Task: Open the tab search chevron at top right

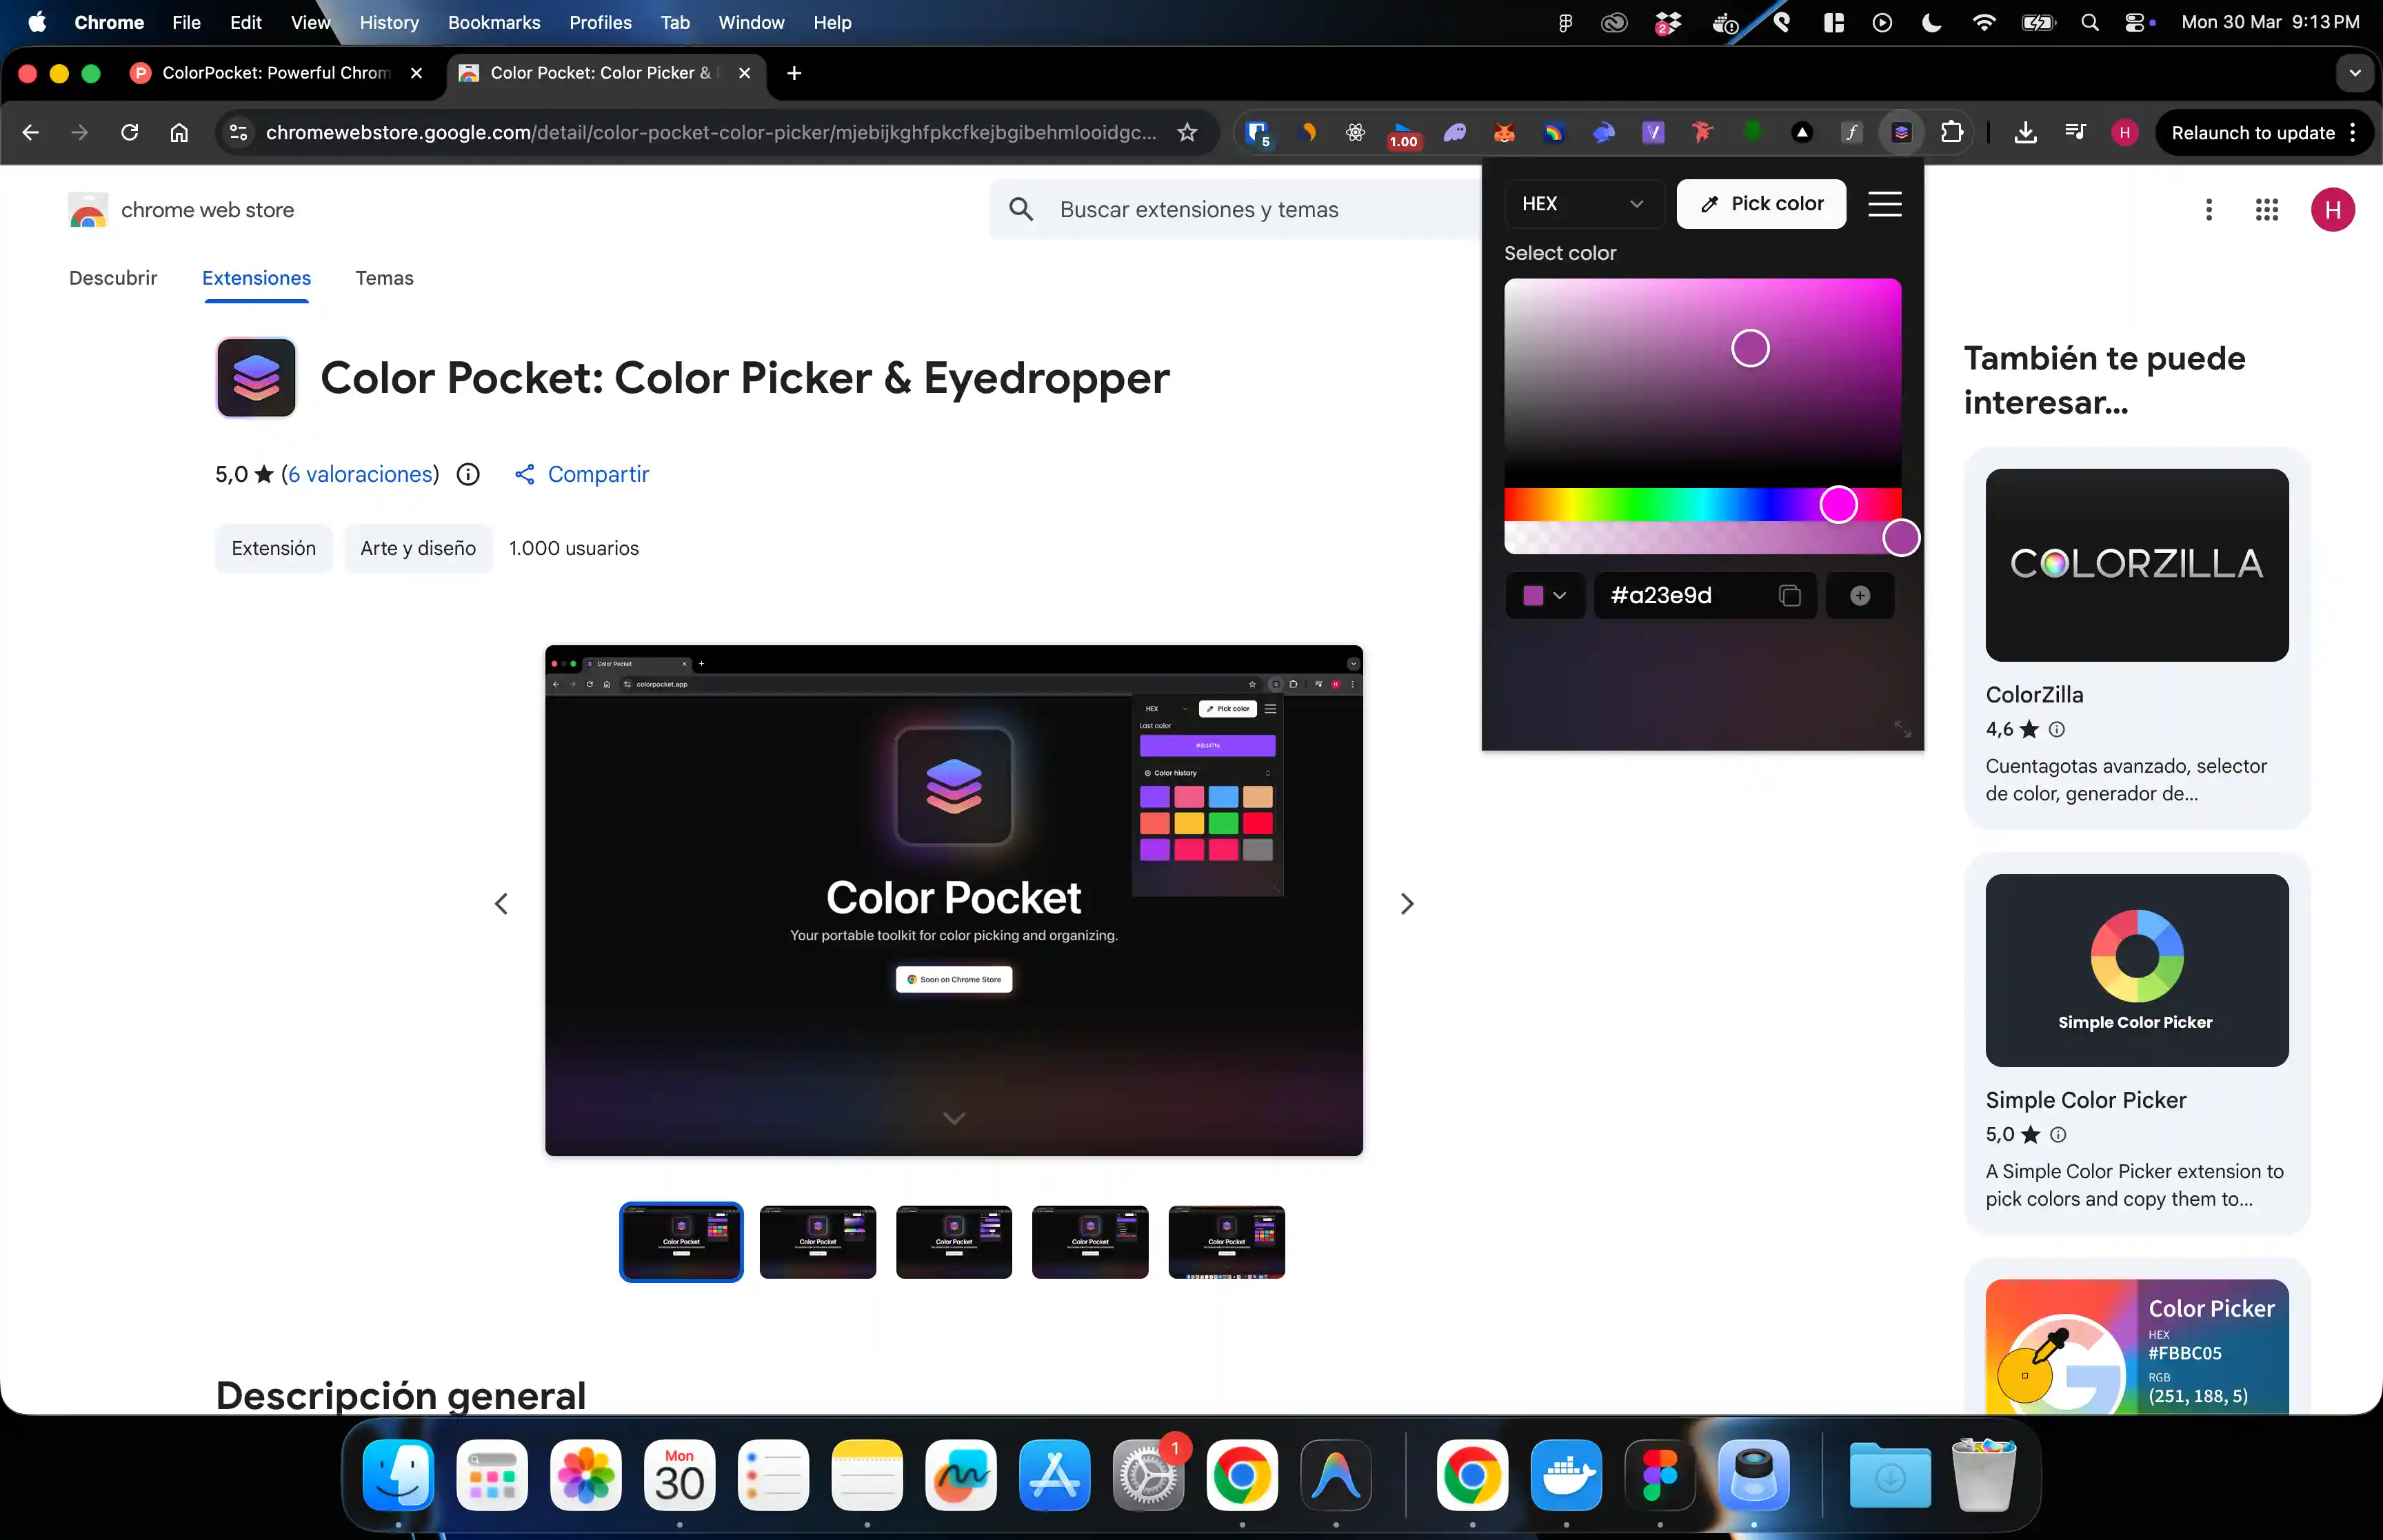Action: [2354, 72]
